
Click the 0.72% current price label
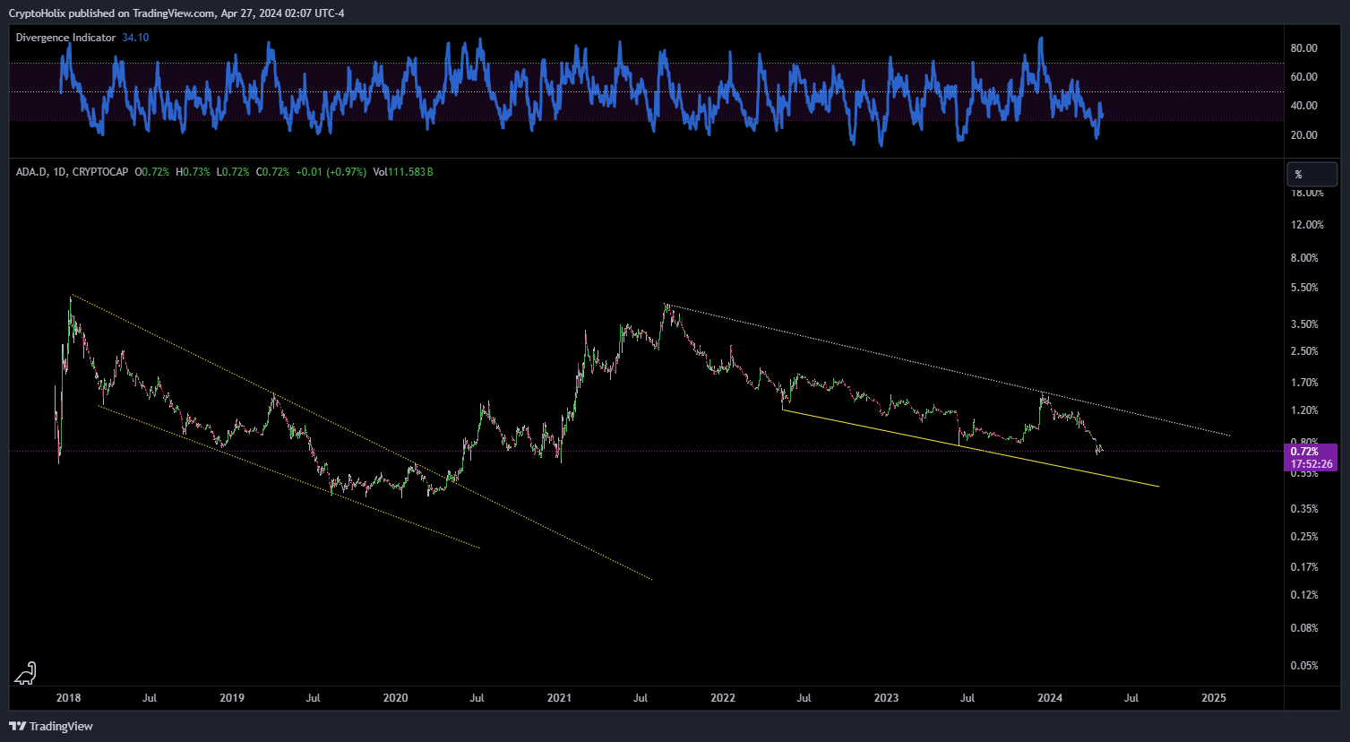1303,453
